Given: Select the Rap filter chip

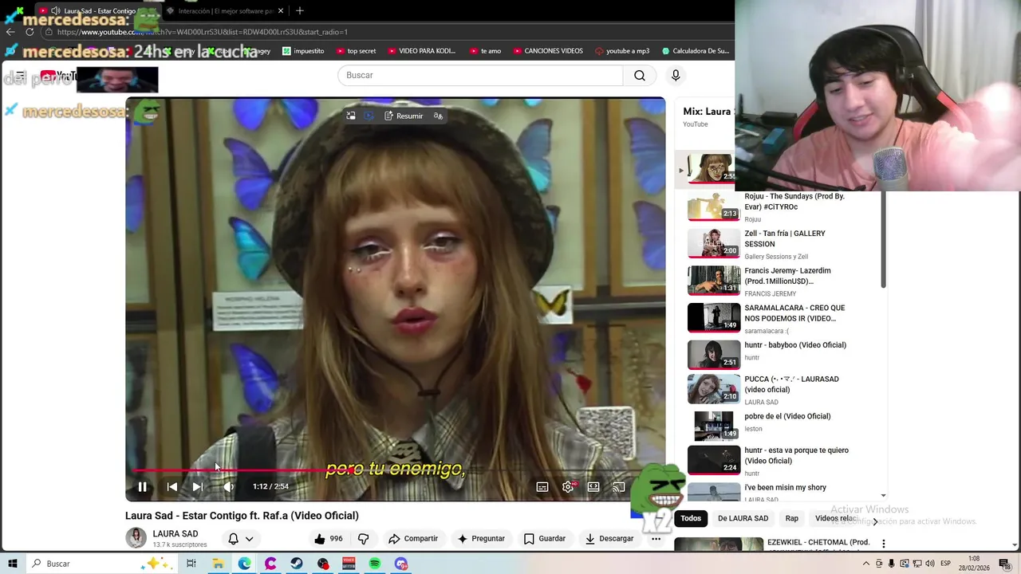Looking at the screenshot, I should pos(791,518).
